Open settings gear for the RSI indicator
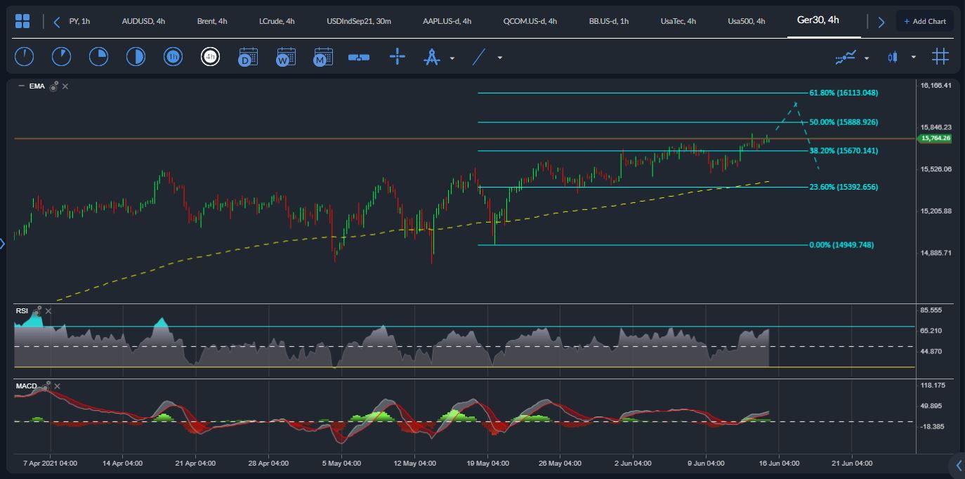 coord(38,310)
